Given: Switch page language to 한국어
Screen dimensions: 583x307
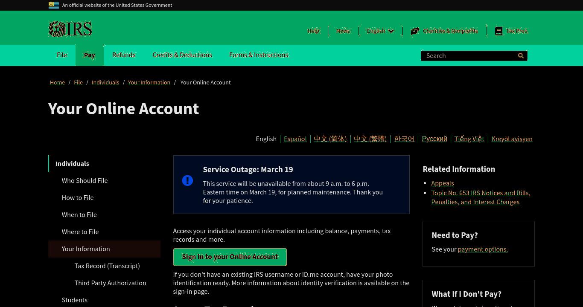Looking at the screenshot, I should pyautogui.click(x=404, y=139).
